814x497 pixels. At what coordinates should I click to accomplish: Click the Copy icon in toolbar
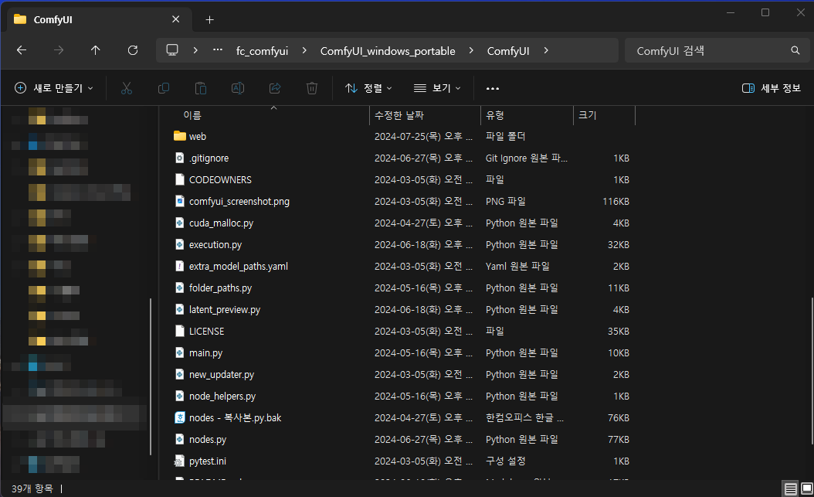(164, 88)
